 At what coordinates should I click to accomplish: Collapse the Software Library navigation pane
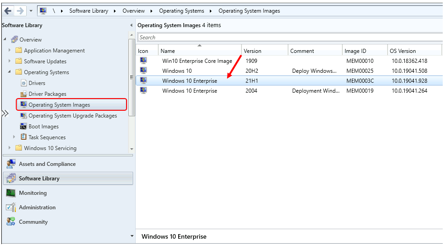pos(131,25)
